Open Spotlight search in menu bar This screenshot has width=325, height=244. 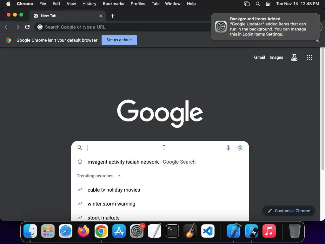pyautogui.click(x=258, y=4)
